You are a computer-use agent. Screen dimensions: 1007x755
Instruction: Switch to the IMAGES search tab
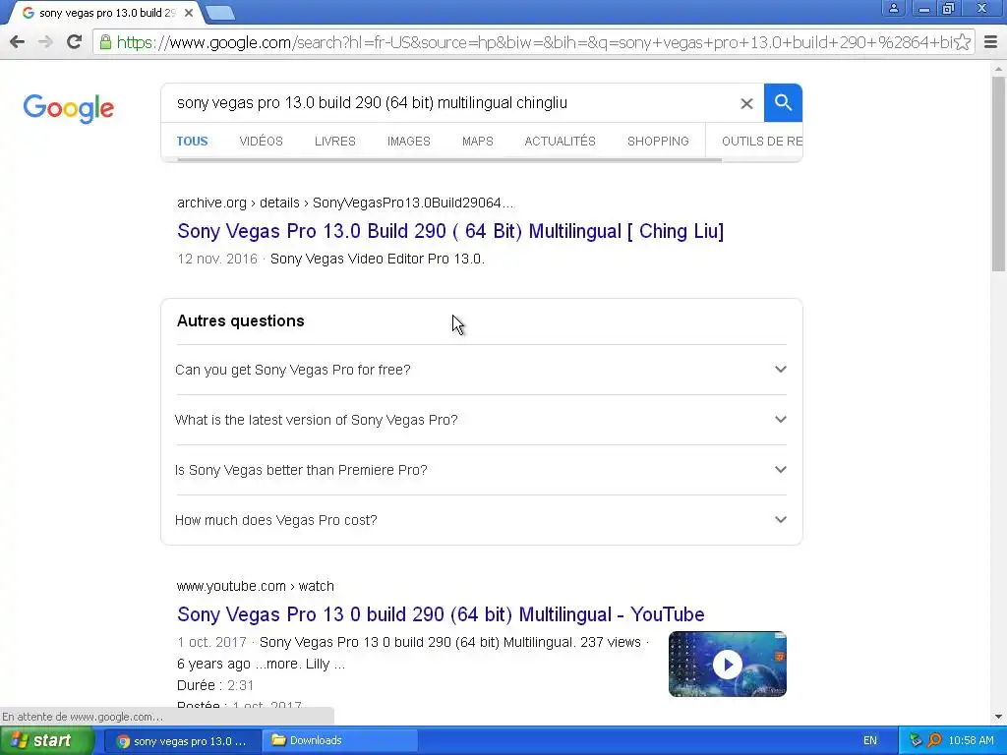[408, 142]
